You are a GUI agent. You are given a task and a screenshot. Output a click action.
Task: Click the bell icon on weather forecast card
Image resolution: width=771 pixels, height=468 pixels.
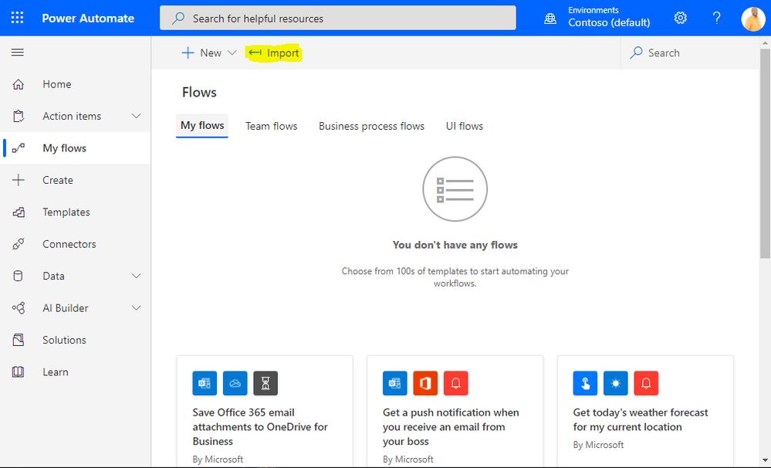(x=646, y=383)
